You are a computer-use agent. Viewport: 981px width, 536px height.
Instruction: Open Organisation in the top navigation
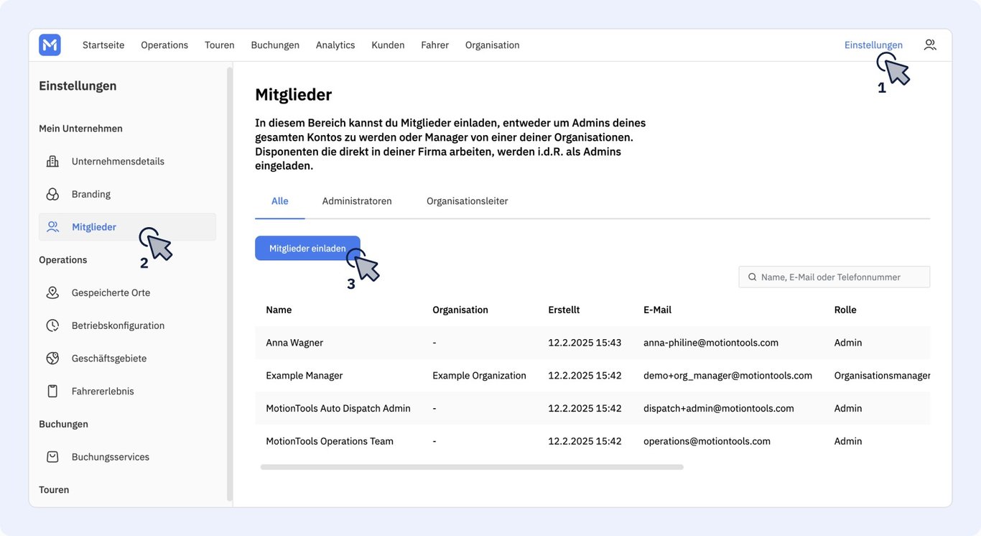(493, 45)
